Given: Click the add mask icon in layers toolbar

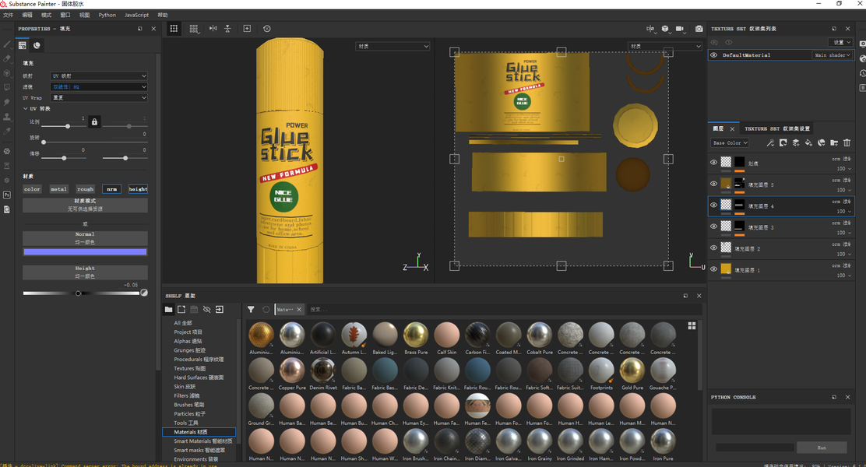Looking at the screenshot, I should [x=783, y=142].
